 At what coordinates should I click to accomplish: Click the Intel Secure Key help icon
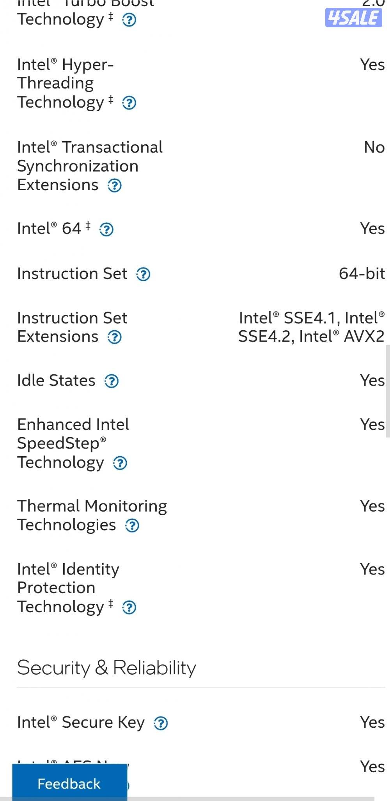click(161, 723)
